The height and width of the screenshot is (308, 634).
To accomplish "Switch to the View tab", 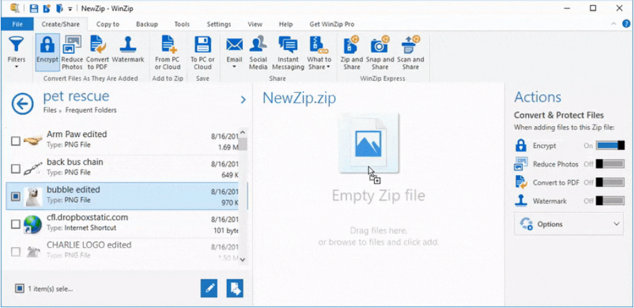I will coord(255,24).
